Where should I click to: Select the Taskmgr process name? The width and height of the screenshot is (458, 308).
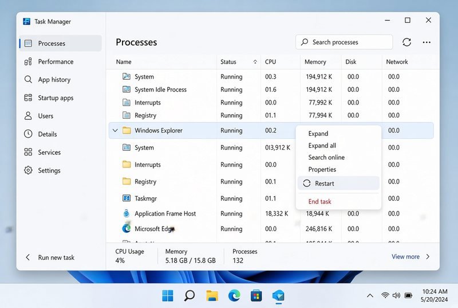(x=146, y=198)
